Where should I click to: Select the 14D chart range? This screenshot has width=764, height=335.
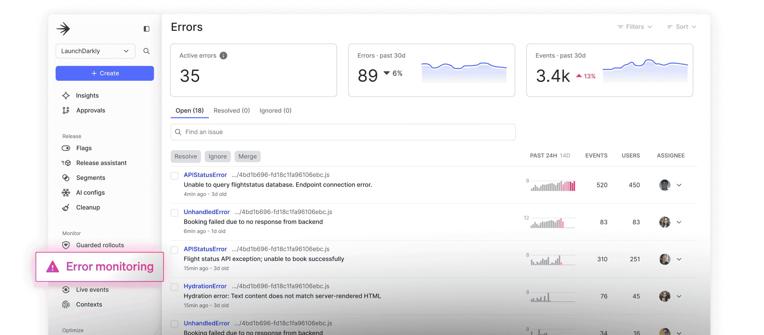tap(565, 156)
